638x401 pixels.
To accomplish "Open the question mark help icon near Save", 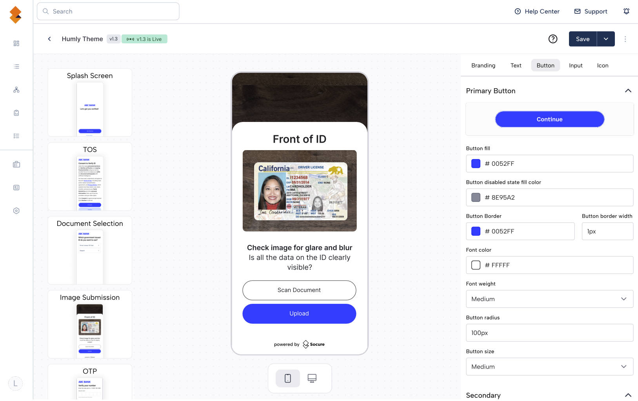I will [x=553, y=39].
